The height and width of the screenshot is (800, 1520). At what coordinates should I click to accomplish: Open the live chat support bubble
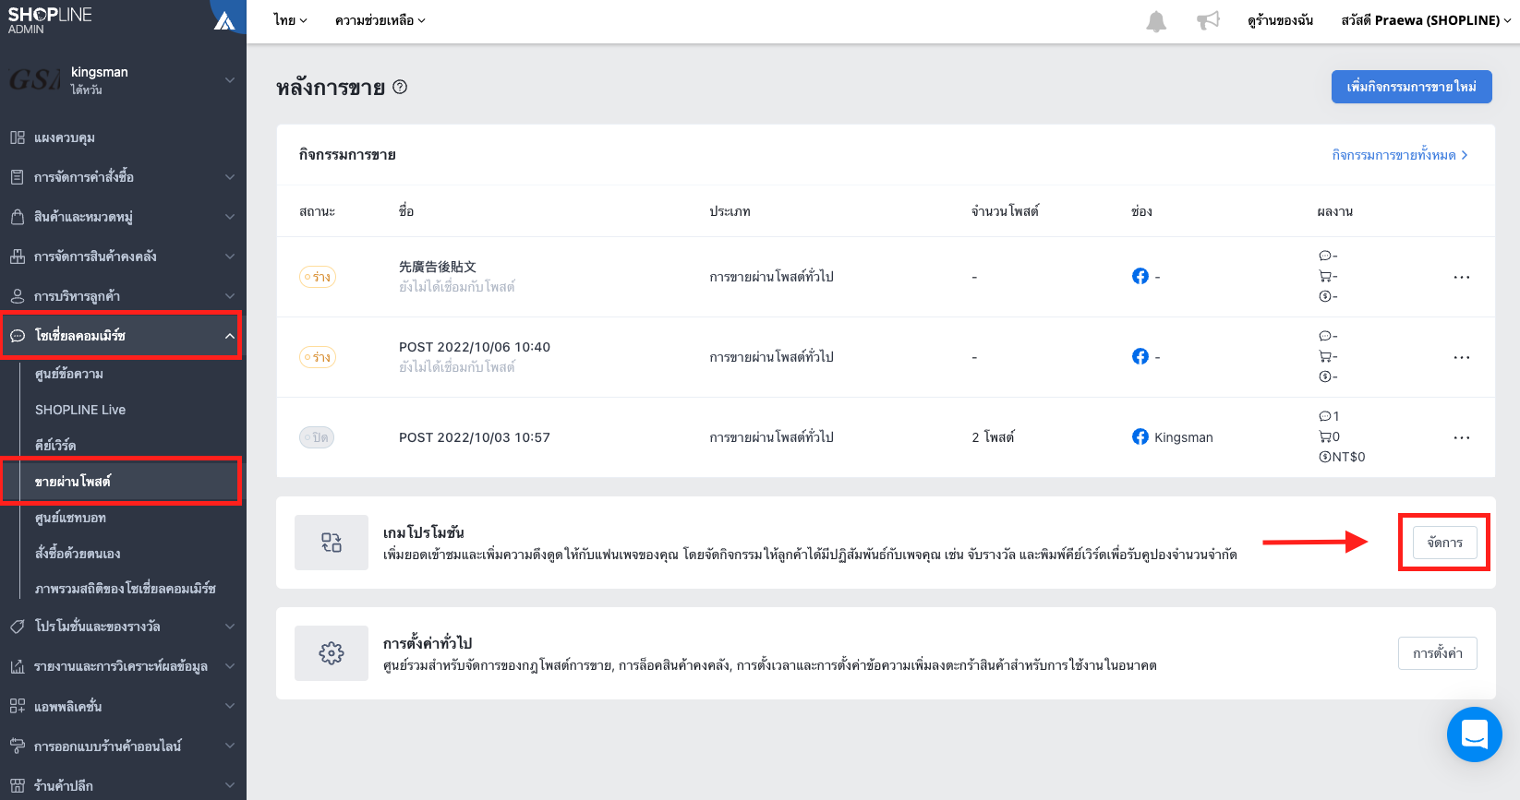(x=1474, y=734)
